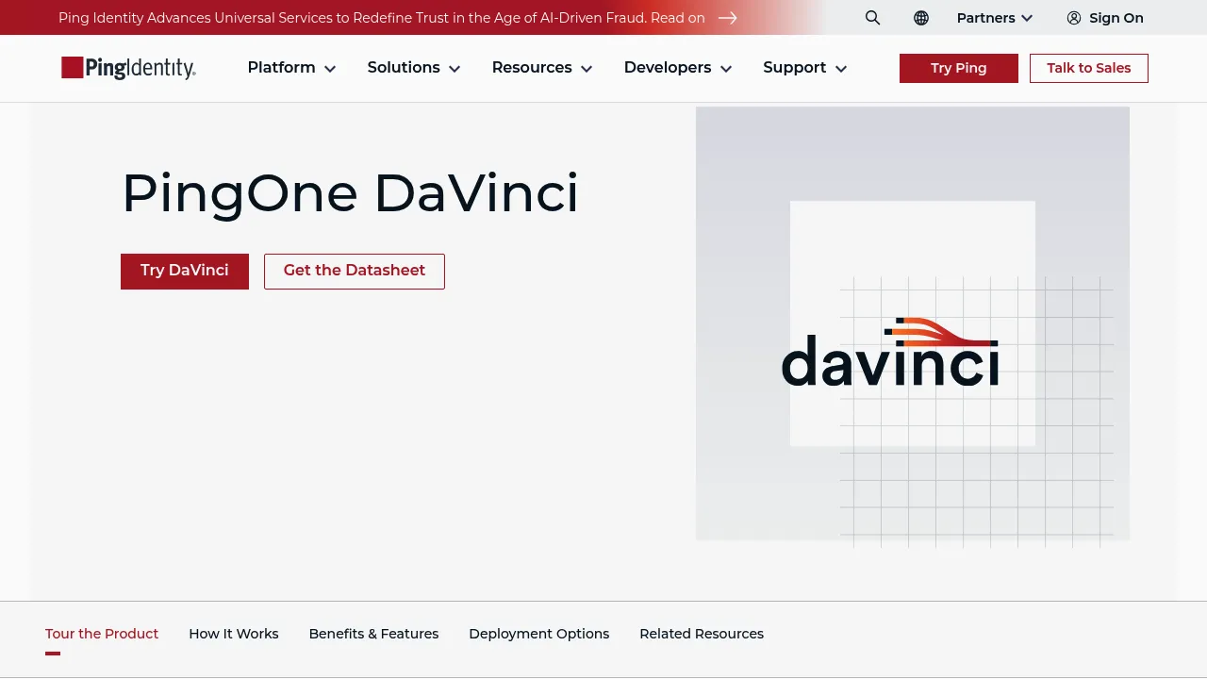Jump to Related Resources tab
This screenshot has height=679, width=1207.
coord(702,634)
